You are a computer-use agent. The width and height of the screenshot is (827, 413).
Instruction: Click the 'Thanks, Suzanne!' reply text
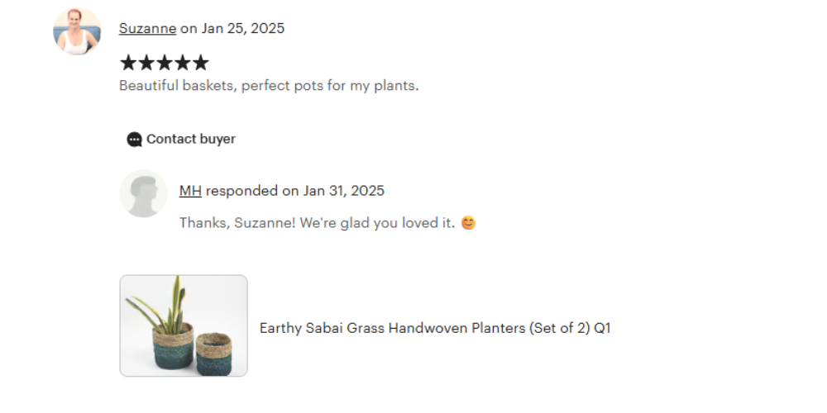tap(317, 223)
